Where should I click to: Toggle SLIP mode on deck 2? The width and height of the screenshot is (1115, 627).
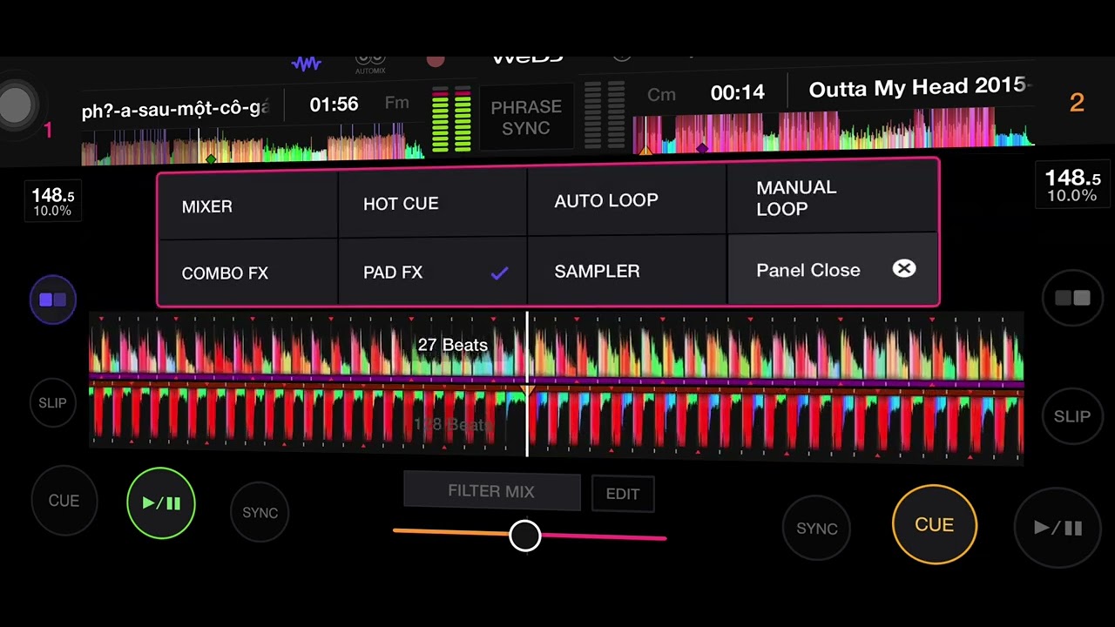1072,416
